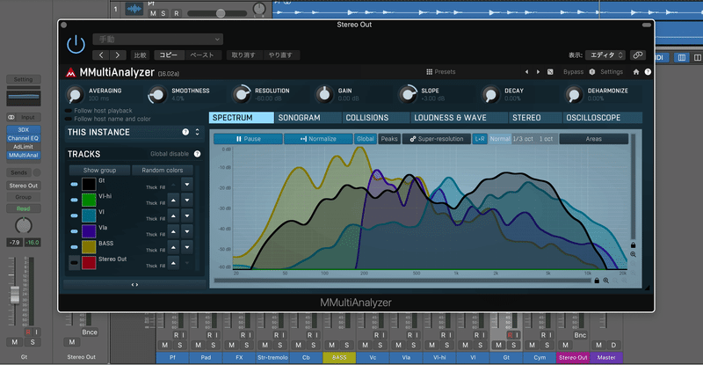Go to next preset with right arrow
The width and height of the screenshot is (703, 365).
point(118,55)
